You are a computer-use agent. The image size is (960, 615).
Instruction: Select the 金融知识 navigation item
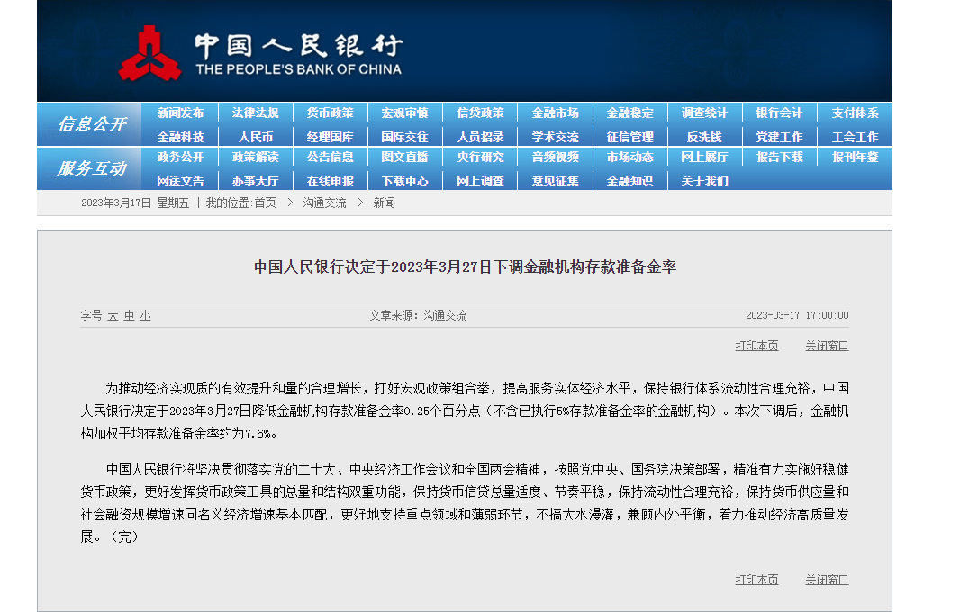(630, 179)
